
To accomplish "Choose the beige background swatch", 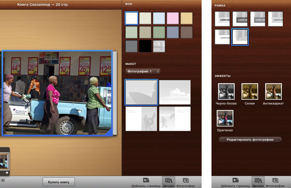I will tap(145, 18).
